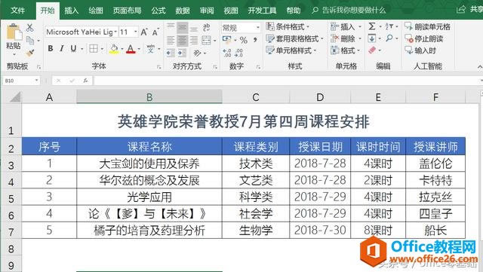Screen dimensions: 483x272
Task: Click the AutoSum sigma icon
Action: (372, 26)
